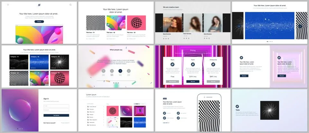Open the hamburger menu in the first page
Screen dimensions: 309x133
tap(8, 5)
